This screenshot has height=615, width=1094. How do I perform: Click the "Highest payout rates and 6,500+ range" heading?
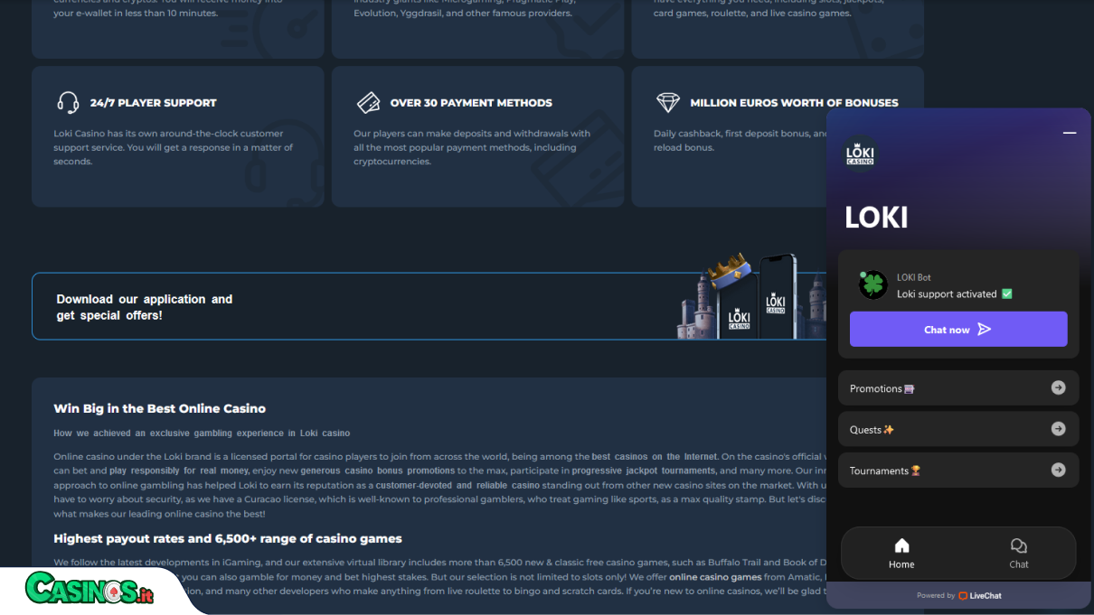pos(228,539)
